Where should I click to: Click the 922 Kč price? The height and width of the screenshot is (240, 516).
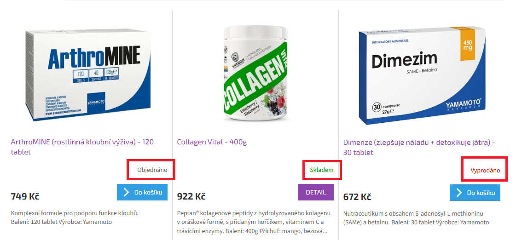click(191, 197)
